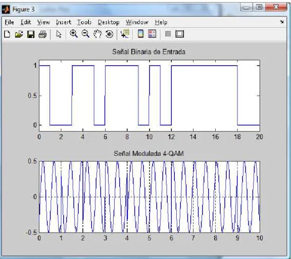Insert a legend using the toolbar icon
This screenshot has width=291, height=259.
pyautogui.click(x=152, y=34)
